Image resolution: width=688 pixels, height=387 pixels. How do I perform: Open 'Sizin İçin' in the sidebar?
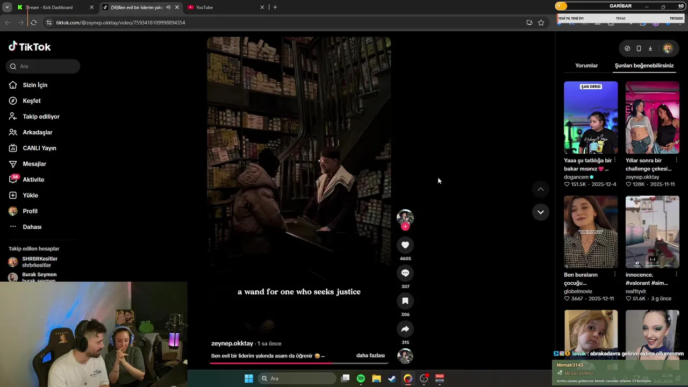click(x=35, y=85)
